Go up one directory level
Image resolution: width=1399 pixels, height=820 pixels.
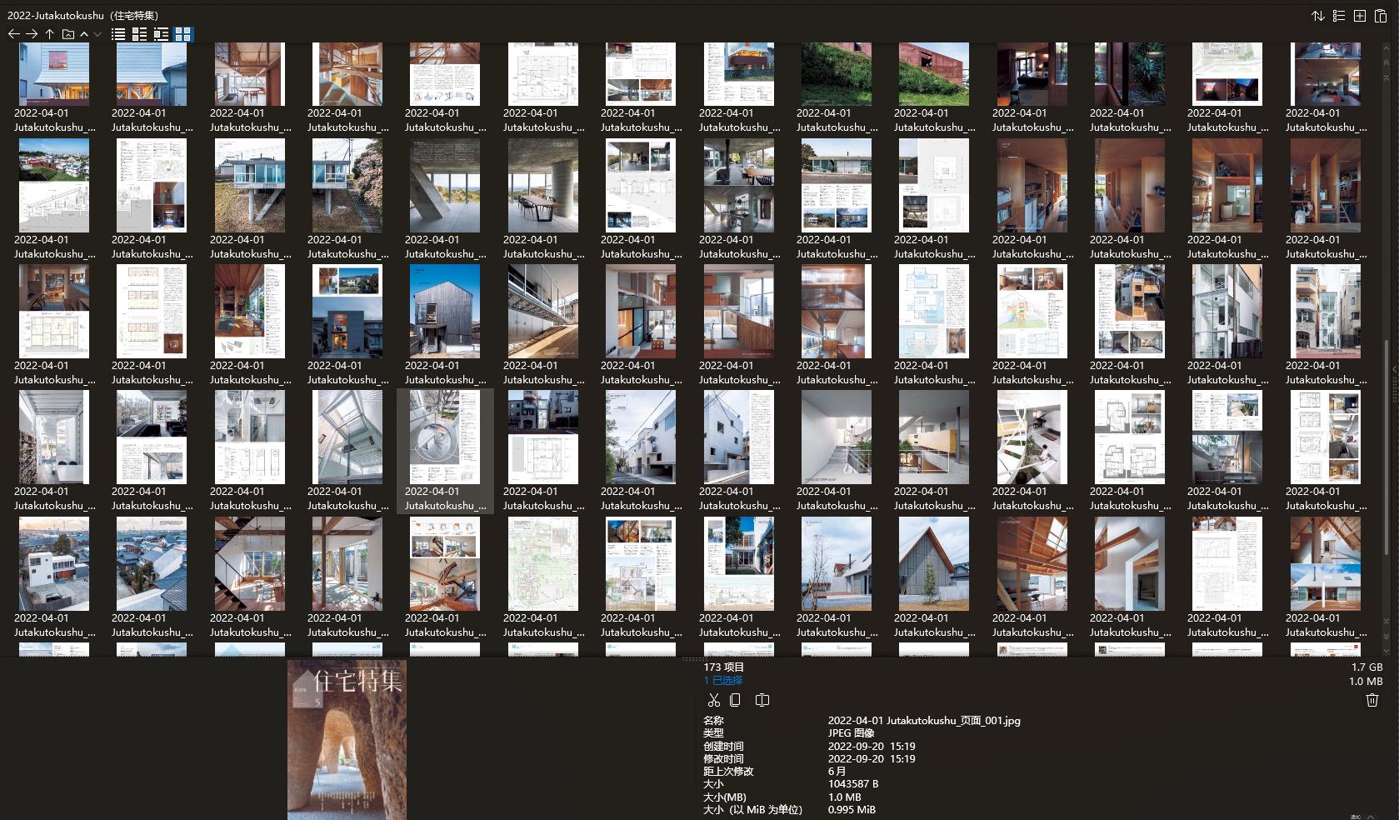pyautogui.click(x=49, y=34)
